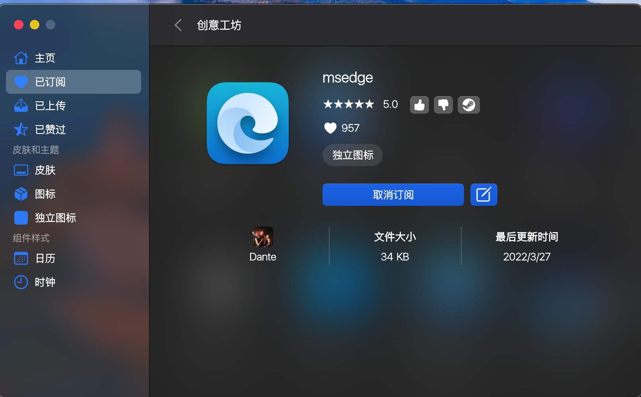Give msedge a thumbs down
Viewport: 641px width, 397px height.
(x=443, y=105)
